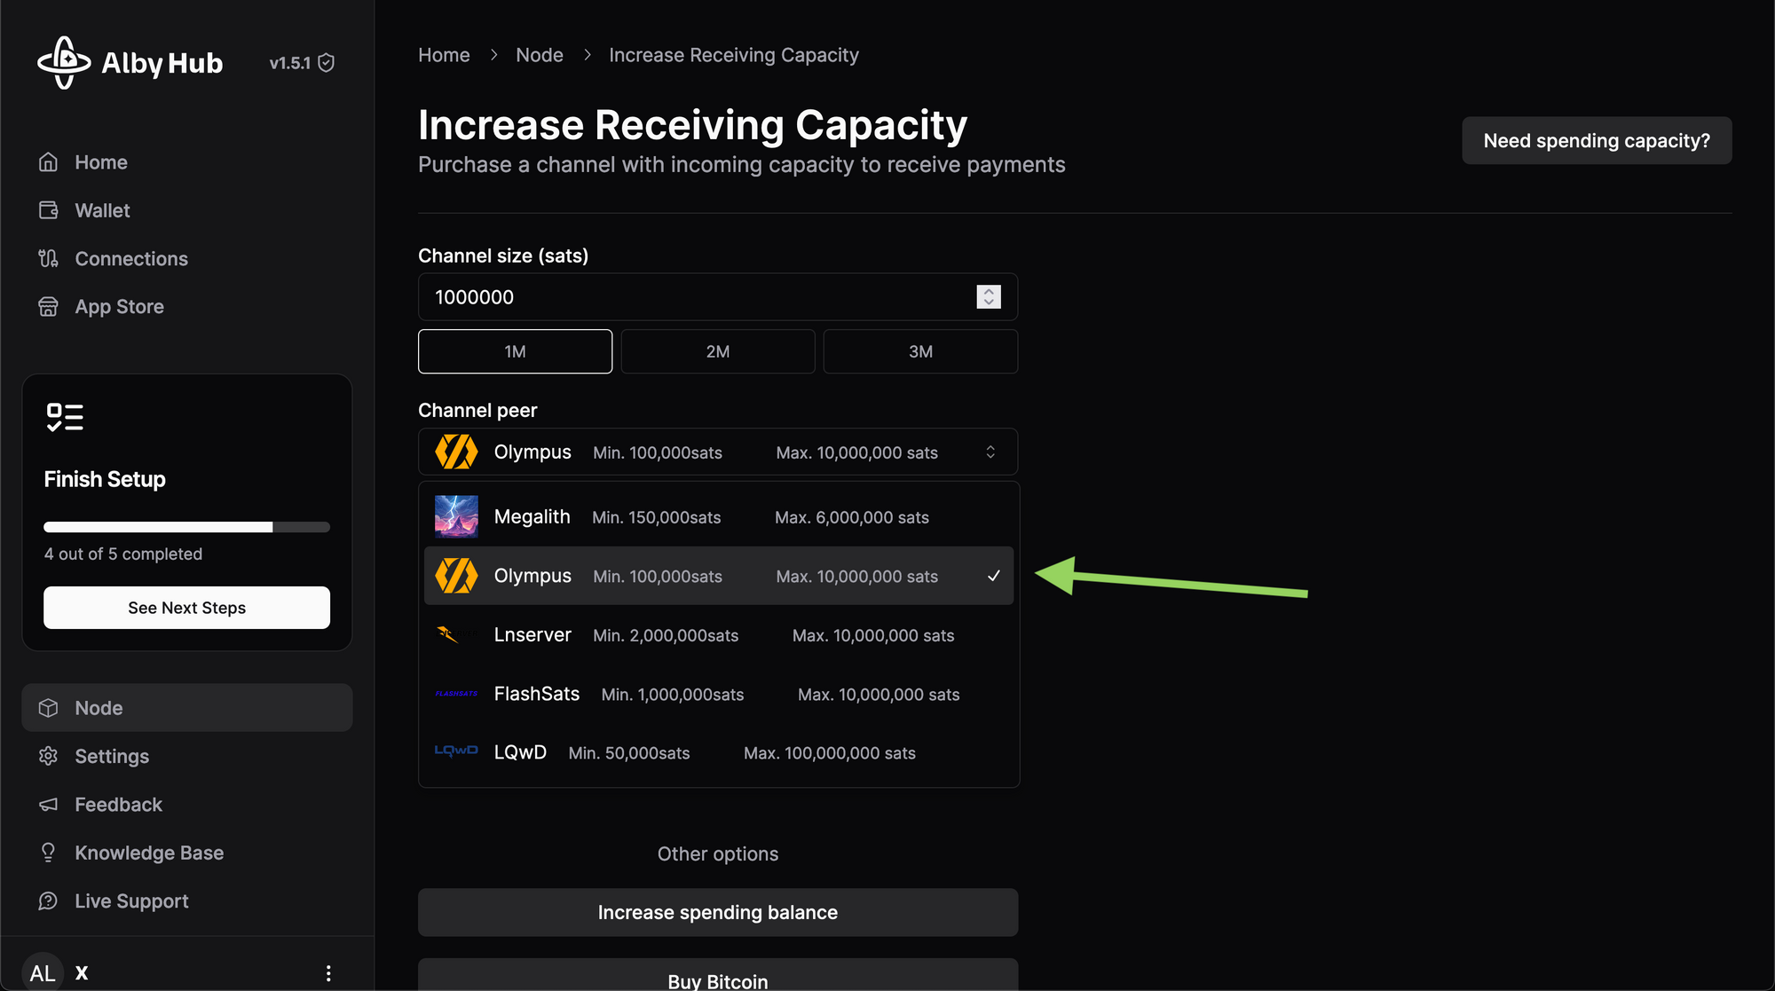Click the Need spending capacity? button

1596,141
